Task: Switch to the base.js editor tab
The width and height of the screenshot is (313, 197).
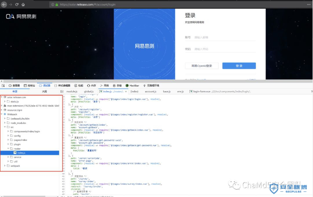Action: (x=167, y=91)
